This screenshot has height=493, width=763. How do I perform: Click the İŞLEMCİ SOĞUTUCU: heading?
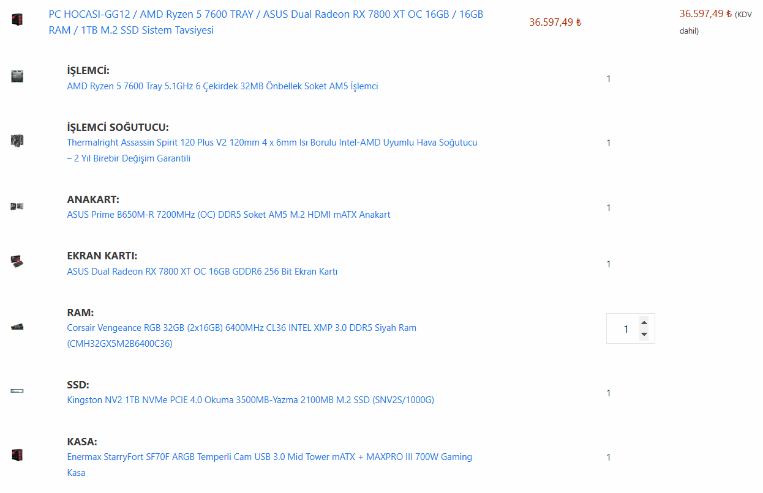pyautogui.click(x=118, y=127)
